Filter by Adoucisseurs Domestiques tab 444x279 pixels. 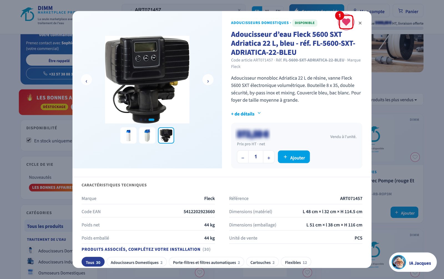(137, 262)
